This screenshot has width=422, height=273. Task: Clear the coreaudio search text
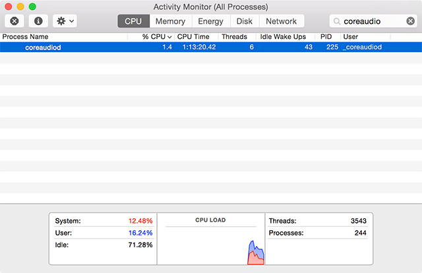tap(410, 21)
